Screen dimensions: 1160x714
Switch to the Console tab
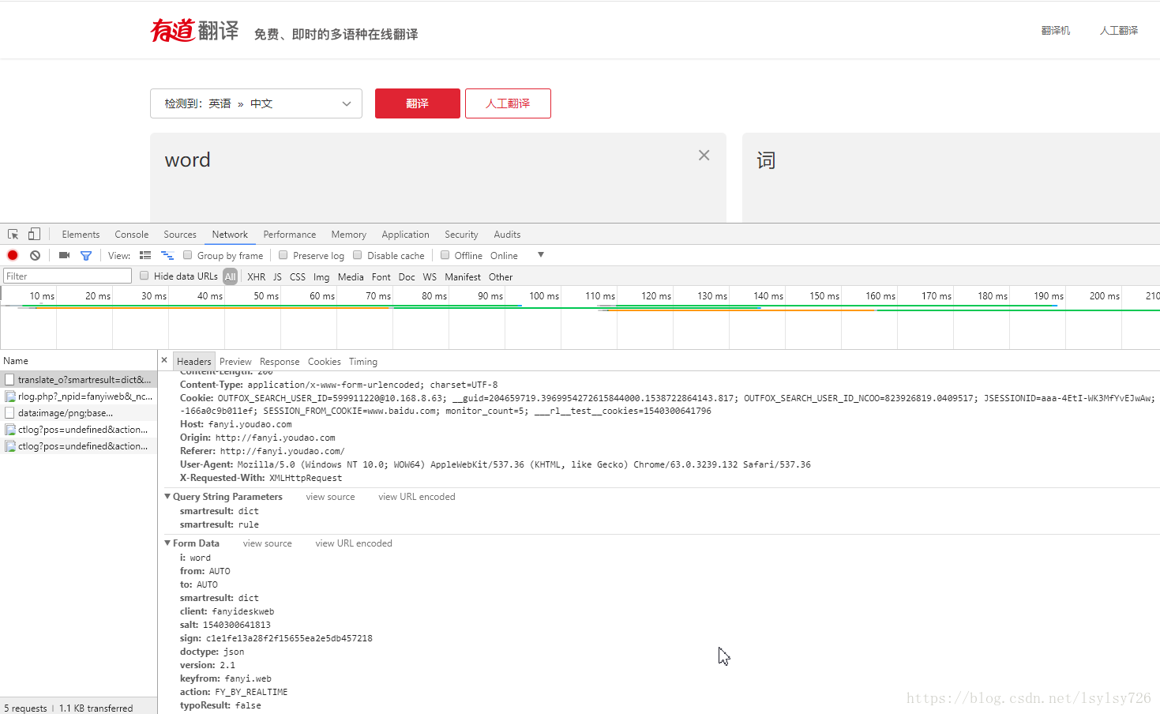131,235
